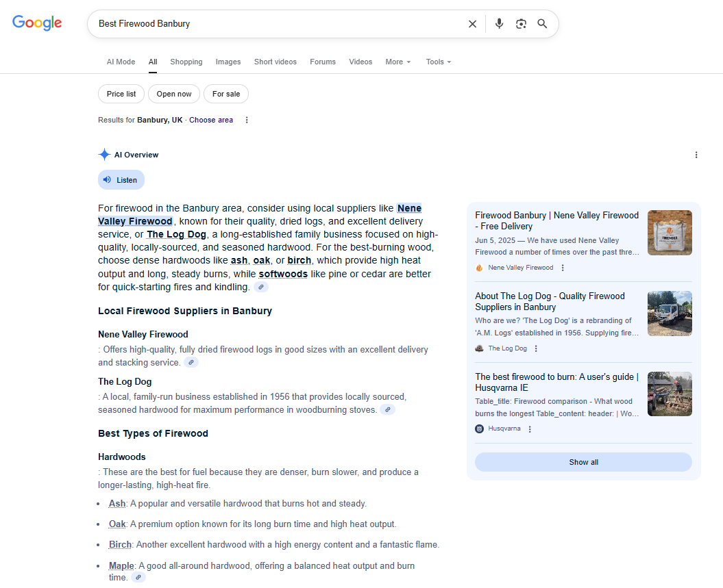Start voice search with microphone icon
This screenshot has width=723, height=588.
pos(499,24)
